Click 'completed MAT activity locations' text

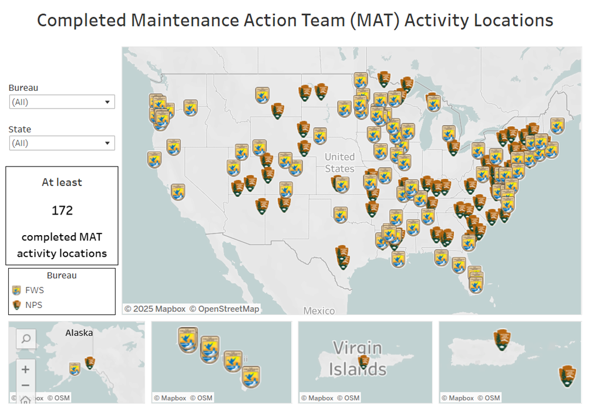click(x=62, y=245)
